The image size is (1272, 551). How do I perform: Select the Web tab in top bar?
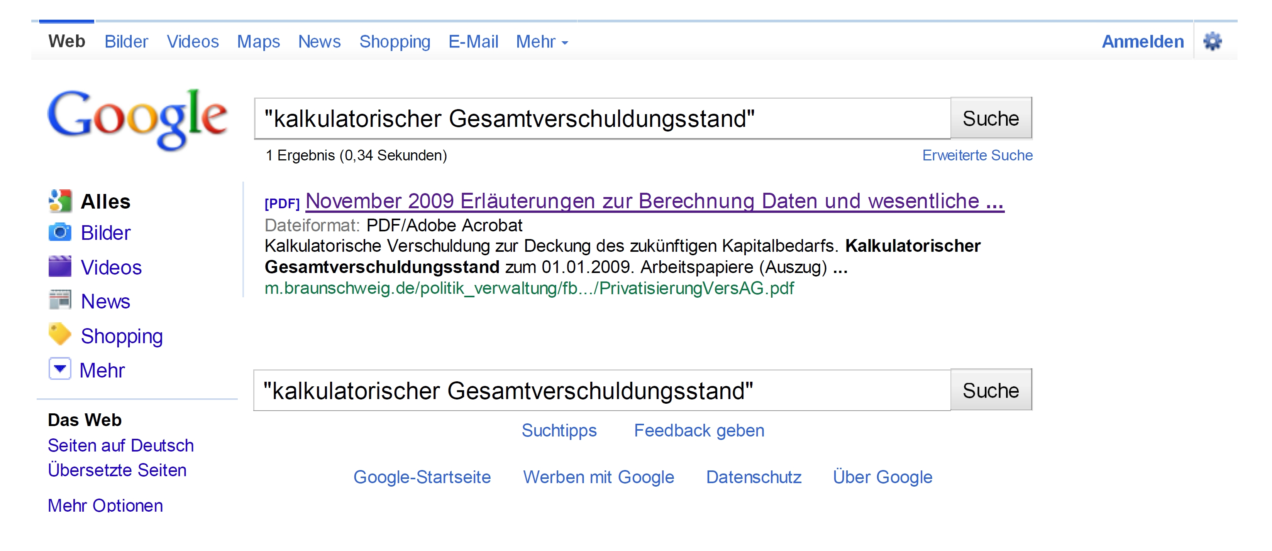(x=67, y=41)
